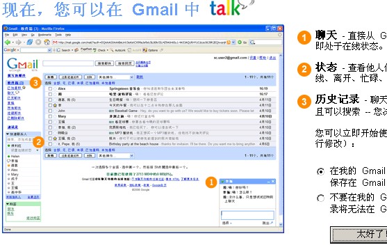Check the box for Mary's email
Viewport: 387px width, 252px height.
click(50, 116)
